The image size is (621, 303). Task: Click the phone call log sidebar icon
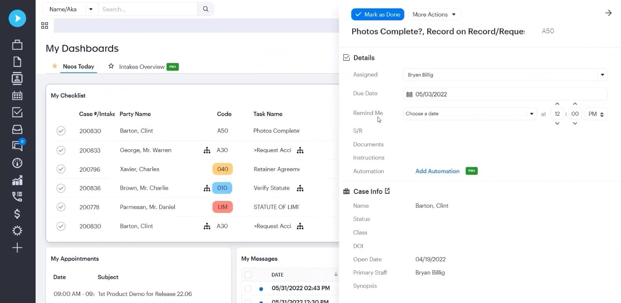[17, 196]
